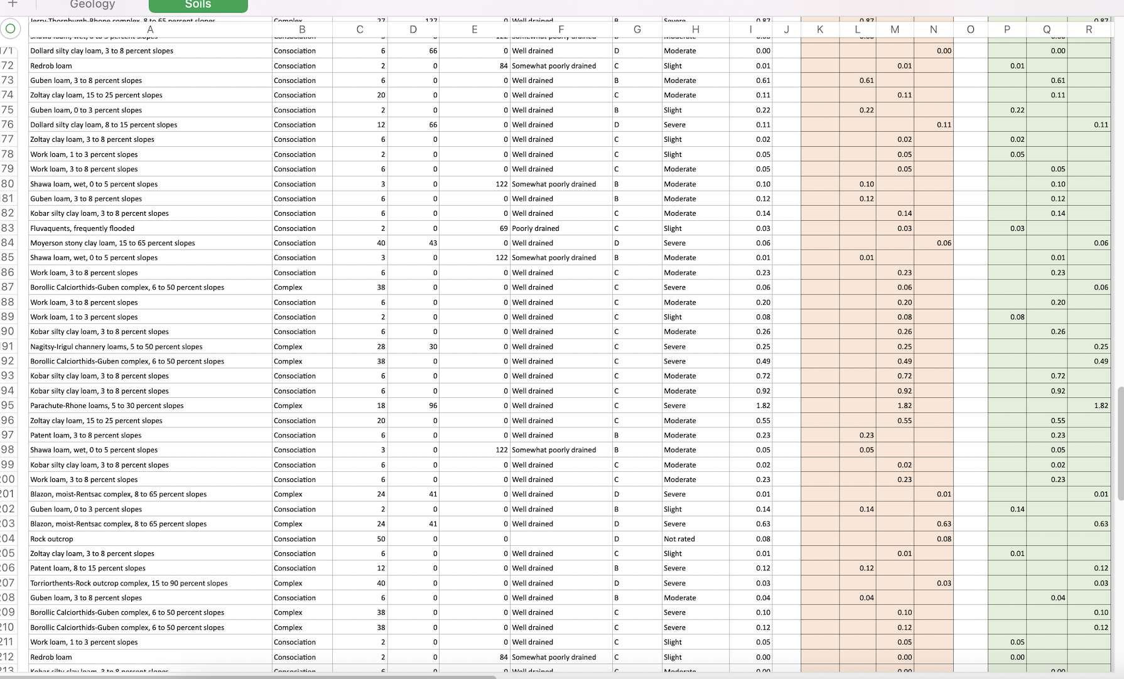Switch to the Geology sheet tab

click(92, 5)
